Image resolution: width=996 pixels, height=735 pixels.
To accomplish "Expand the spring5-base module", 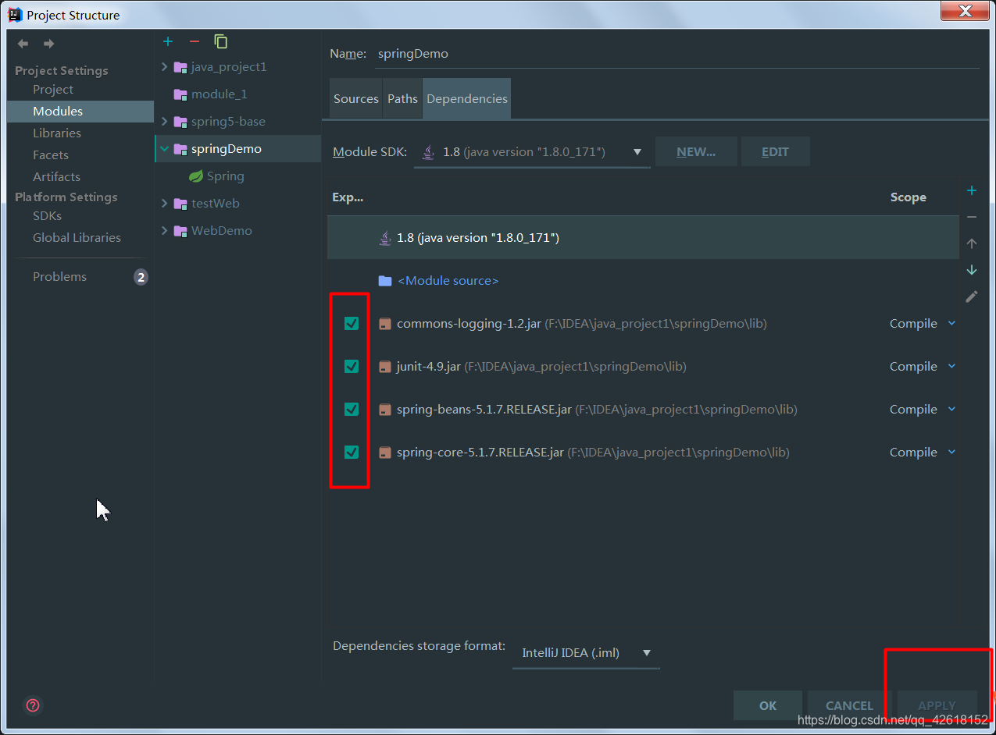I will [x=165, y=122].
